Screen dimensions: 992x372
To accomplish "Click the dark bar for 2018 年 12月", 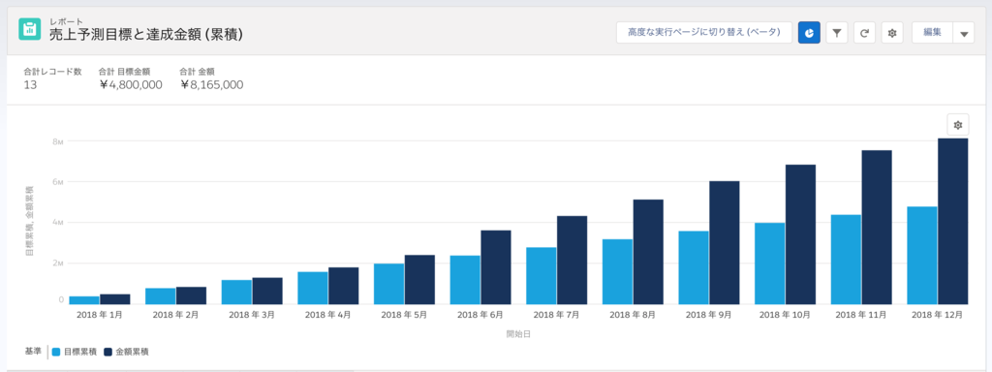I will coord(953,222).
